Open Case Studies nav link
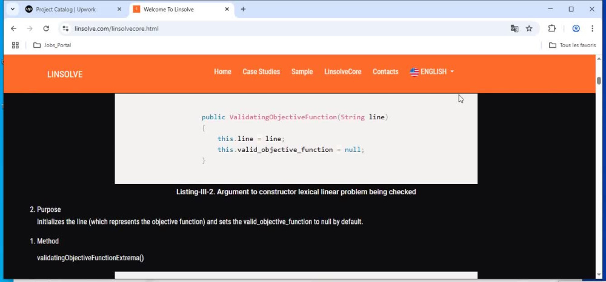 261,72
